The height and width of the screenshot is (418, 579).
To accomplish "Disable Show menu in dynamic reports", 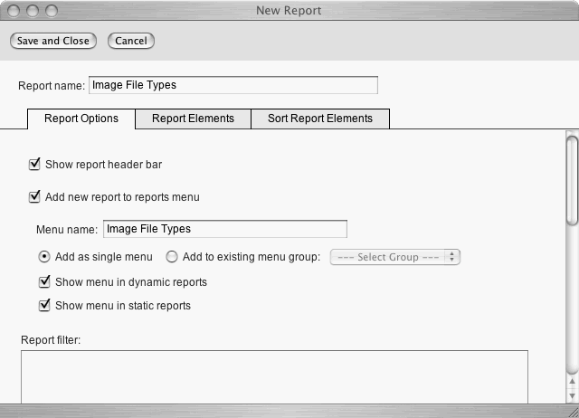I will point(44,282).
